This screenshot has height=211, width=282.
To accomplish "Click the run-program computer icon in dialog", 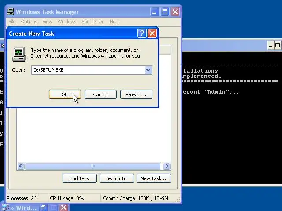I will [x=19, y=54].
